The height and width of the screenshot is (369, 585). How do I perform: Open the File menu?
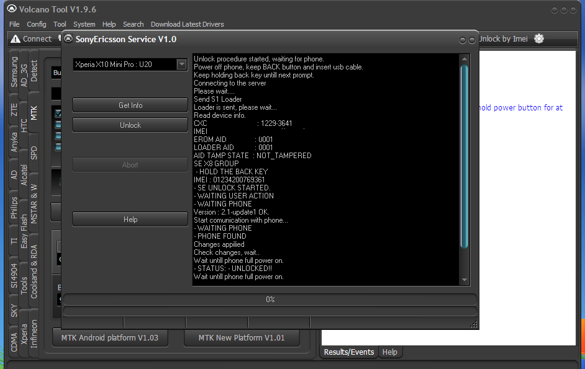coord(14,24)
